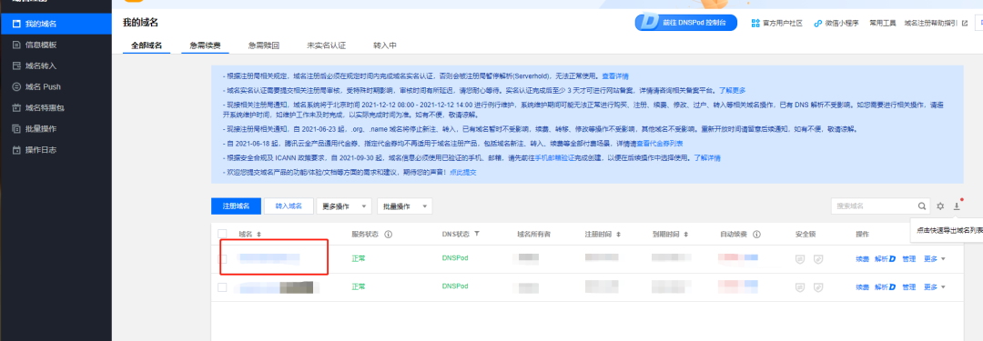The image size is (983, 341).
Task: Click 了解详情 link in the notice
Action: pos(706,158)
